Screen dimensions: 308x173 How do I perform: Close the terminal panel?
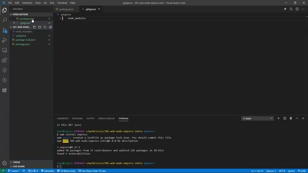pyautogui.click(x=303, y=118)
